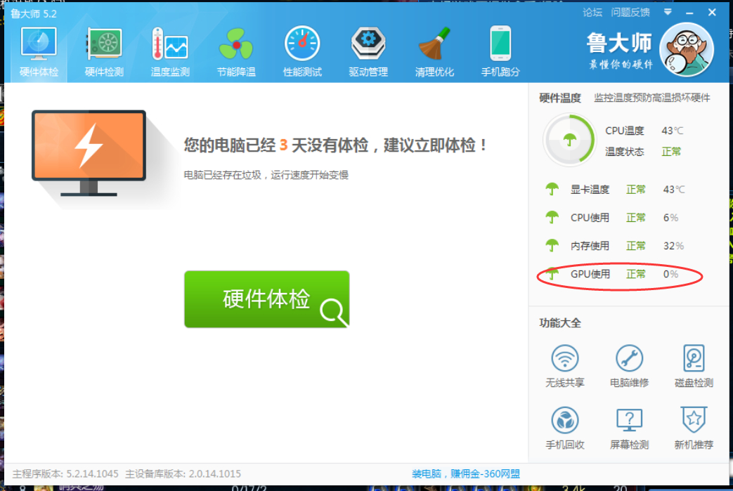Click 装电脑，赚佣金-360网盟 link

click(466, 473)
